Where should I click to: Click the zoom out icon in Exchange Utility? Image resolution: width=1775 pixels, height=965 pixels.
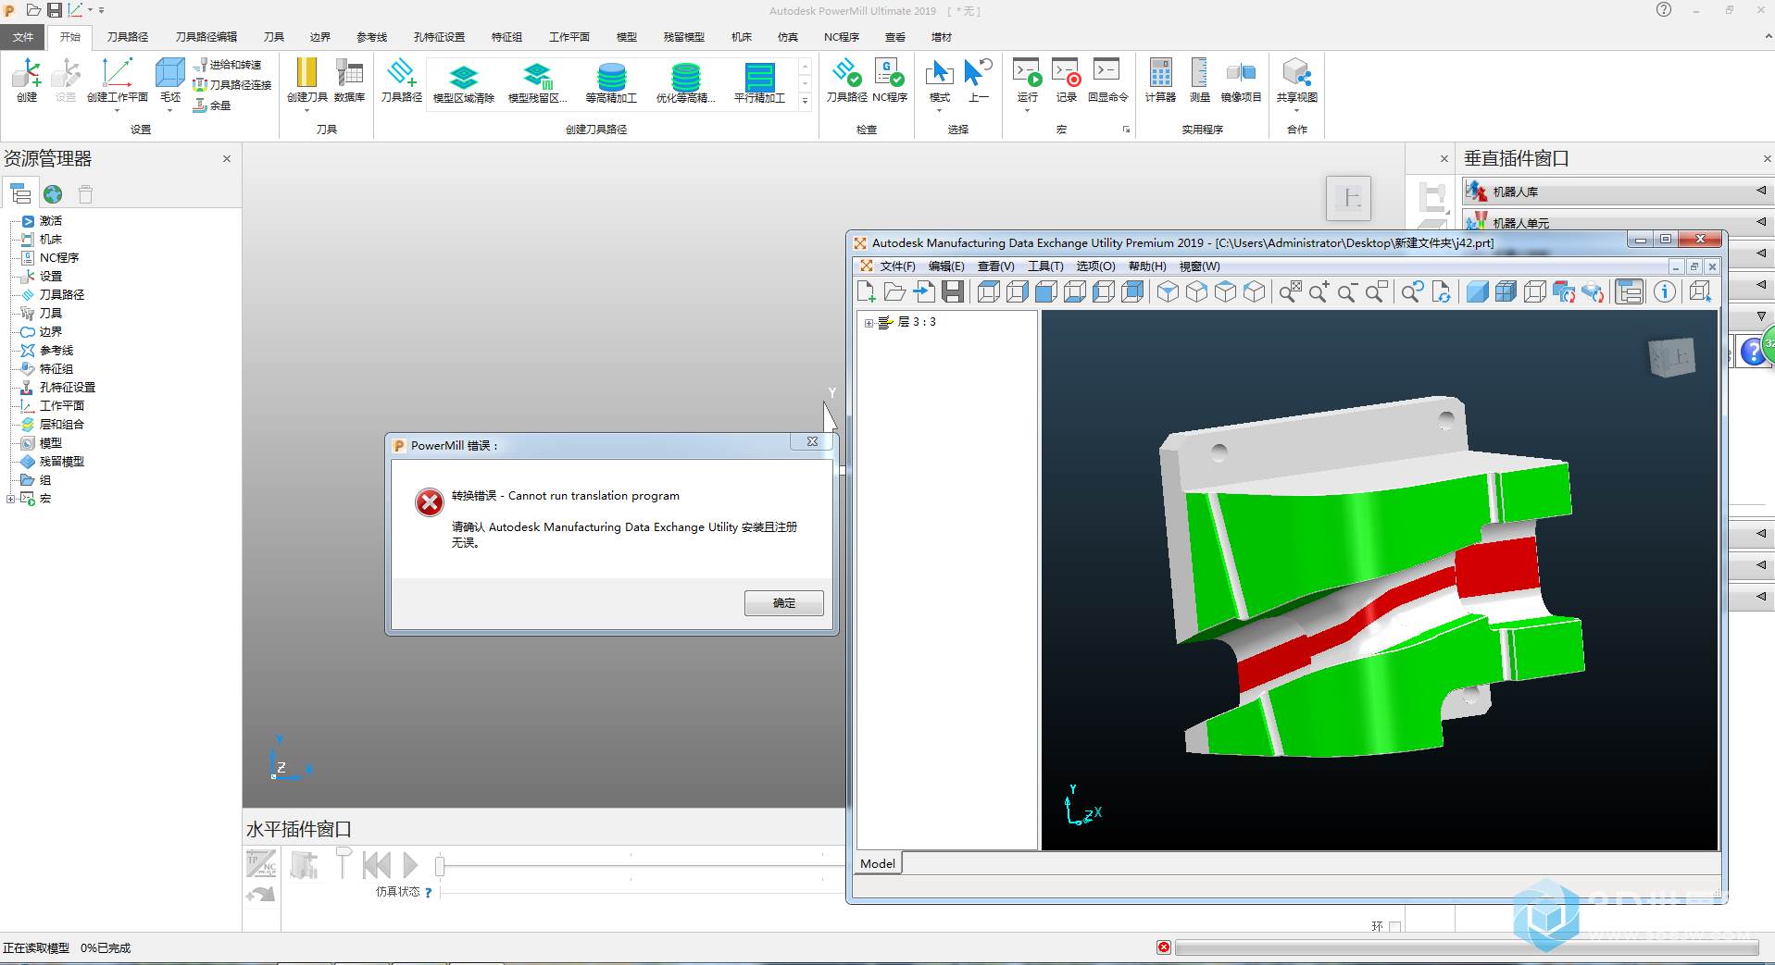(1347, 292)
